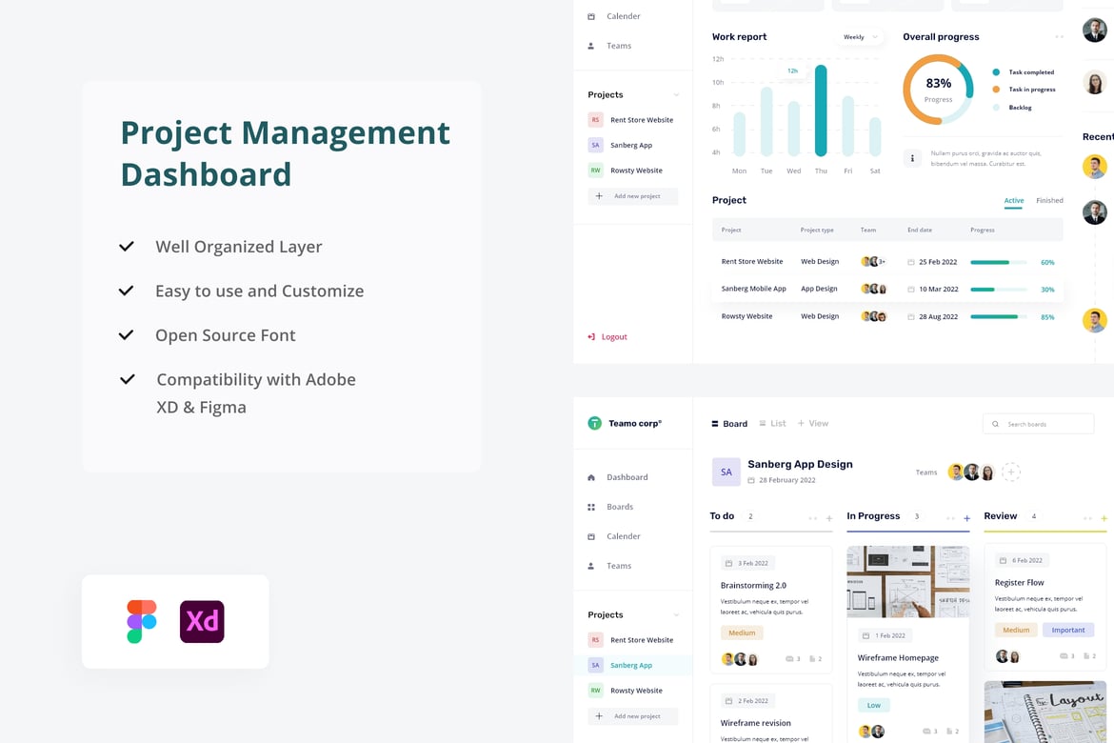The width and height of the screenshot is (1114, 743).
Task: Click the search magnifier icon in Search boards
Action: 995,424
